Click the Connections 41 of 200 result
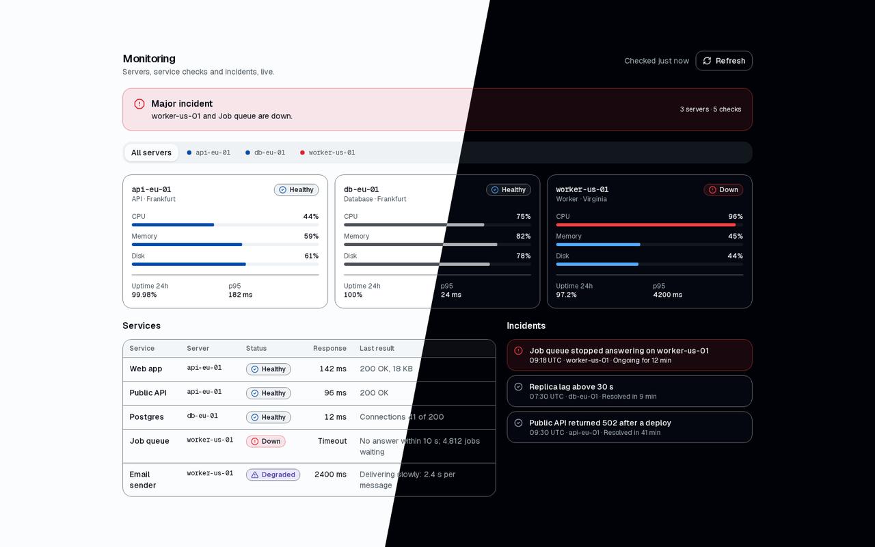This screenshot has width=875, height=547. coord(402,416)
